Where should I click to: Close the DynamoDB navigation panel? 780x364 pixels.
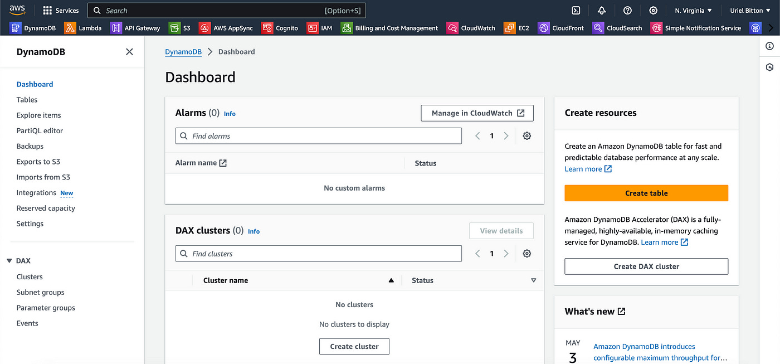[129, 52]
